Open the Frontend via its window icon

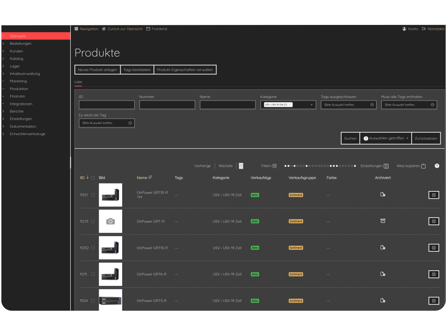coord(148,29)
